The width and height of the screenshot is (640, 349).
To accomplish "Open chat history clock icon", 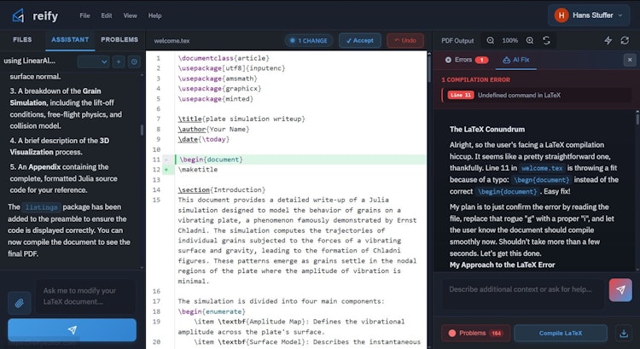I will [134, 61].
